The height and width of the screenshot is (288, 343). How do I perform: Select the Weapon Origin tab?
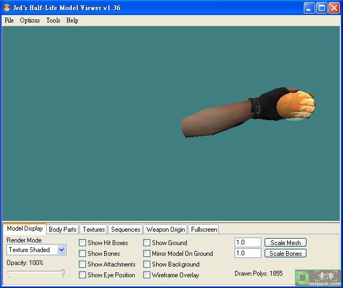[x=165, y=230]
